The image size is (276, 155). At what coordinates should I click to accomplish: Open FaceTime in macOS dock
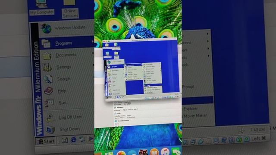(176, 152)
